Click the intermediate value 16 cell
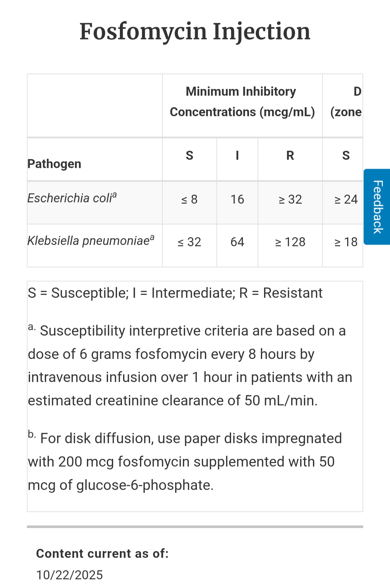 237,200
